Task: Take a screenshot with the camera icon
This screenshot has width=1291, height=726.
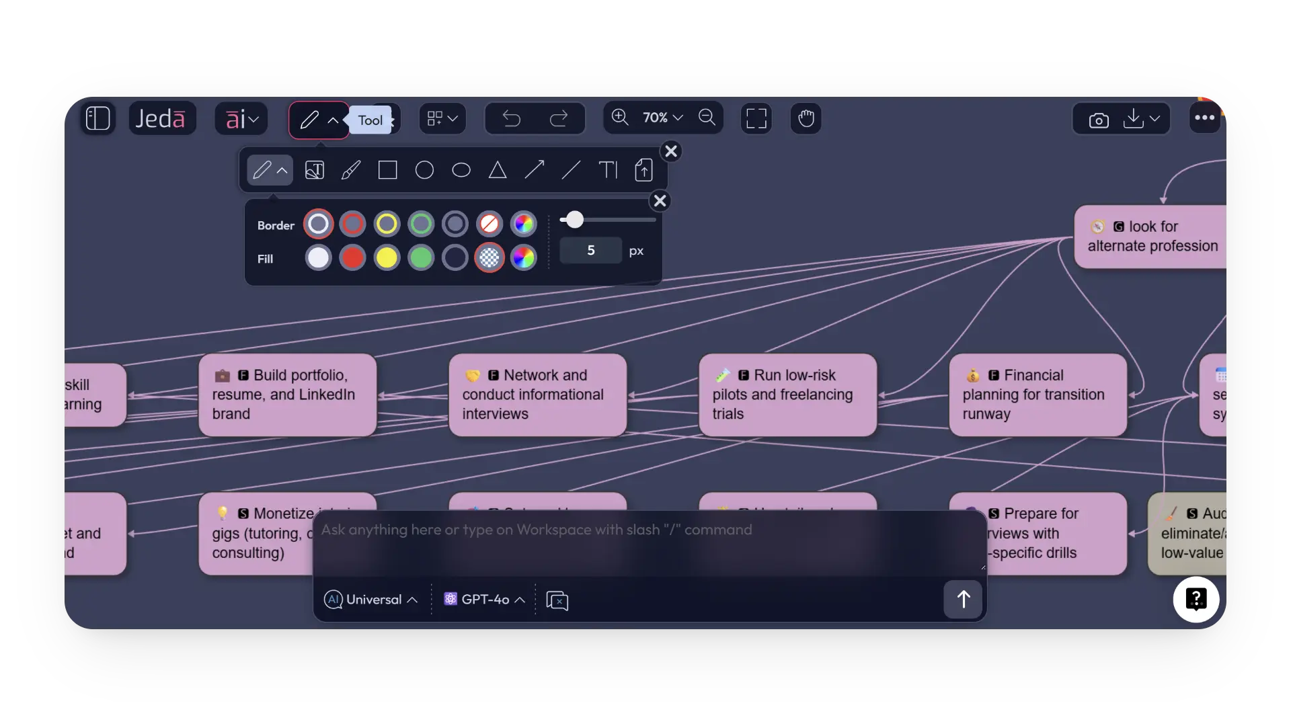Action: pos(1099,119)
